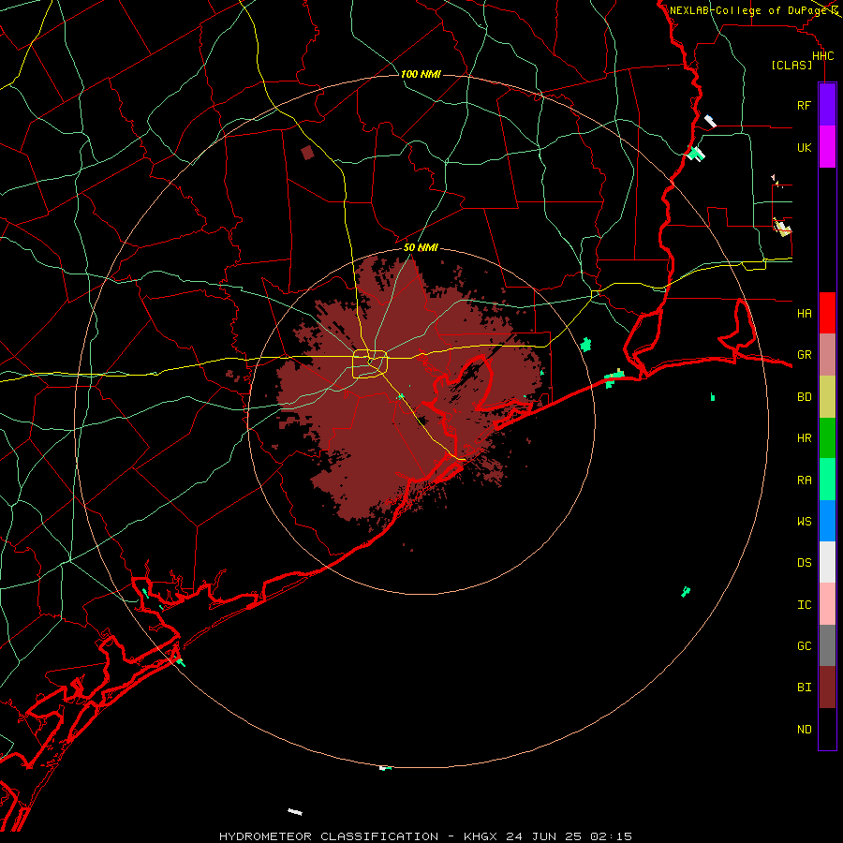Click the [CLAS] units label

tap(791, 65)
